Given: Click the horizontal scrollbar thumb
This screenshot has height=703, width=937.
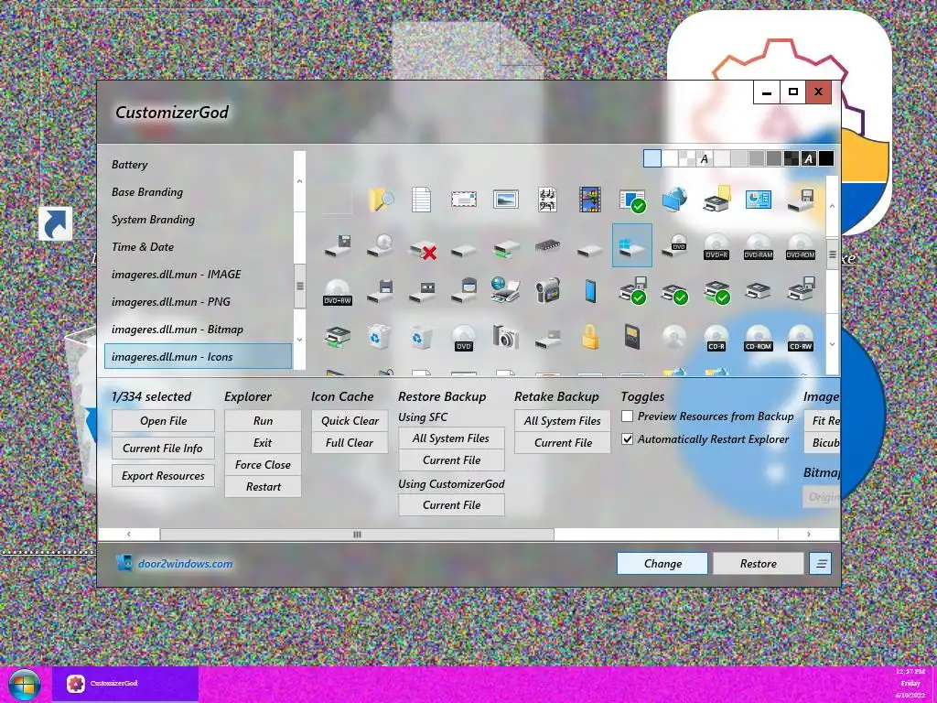Looking at the screenshot, I should (x=358, y=534).
